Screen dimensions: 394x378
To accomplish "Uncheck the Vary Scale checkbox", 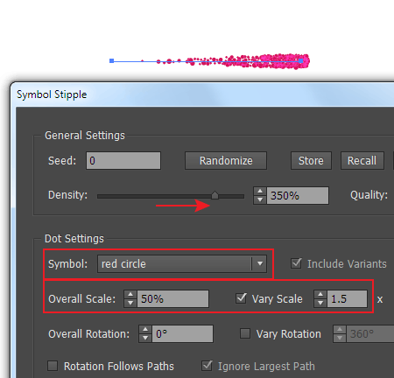I will click(x=241, y=298).
